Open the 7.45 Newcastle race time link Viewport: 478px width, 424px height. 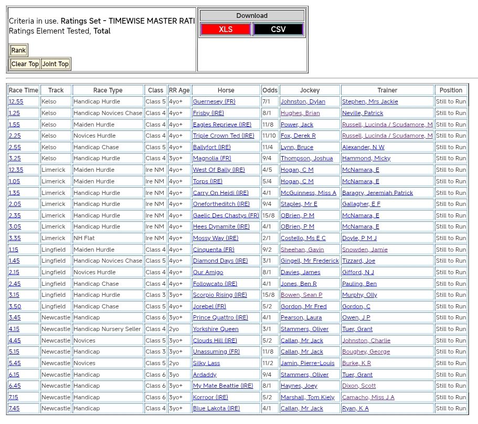tap(15, 408)
